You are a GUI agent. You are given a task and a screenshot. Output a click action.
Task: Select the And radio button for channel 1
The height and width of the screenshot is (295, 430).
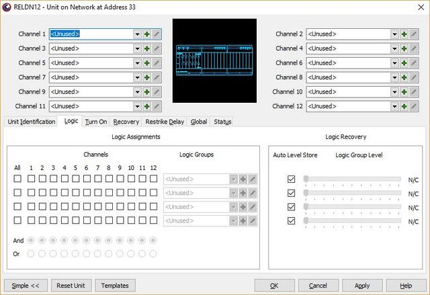31,241
